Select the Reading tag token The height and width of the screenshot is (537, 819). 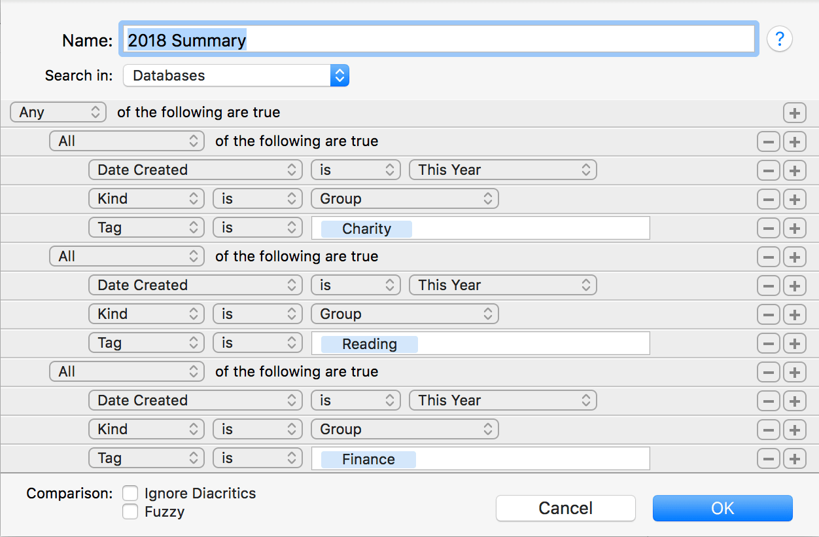[369, 344]
